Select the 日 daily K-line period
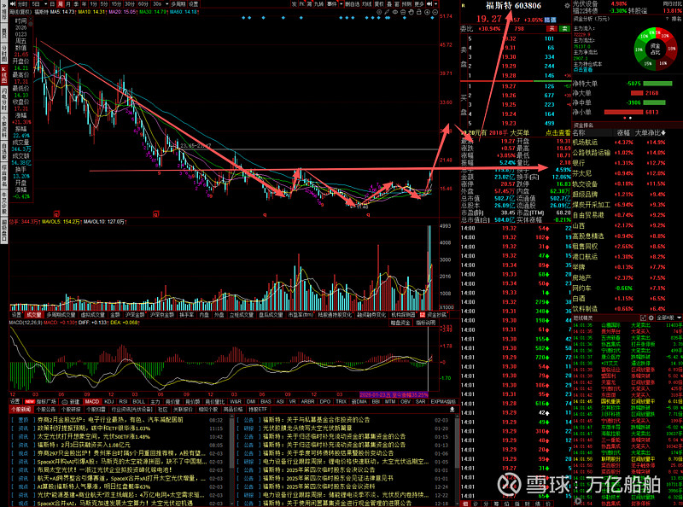 [53, 4]
